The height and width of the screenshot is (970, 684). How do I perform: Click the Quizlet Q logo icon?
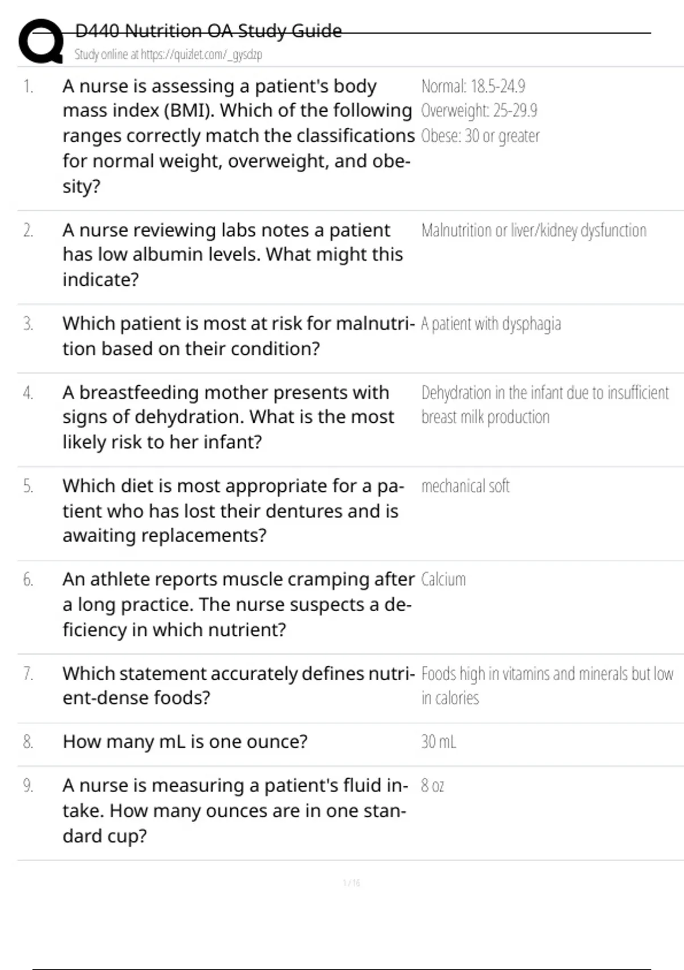tap(40, 41)
